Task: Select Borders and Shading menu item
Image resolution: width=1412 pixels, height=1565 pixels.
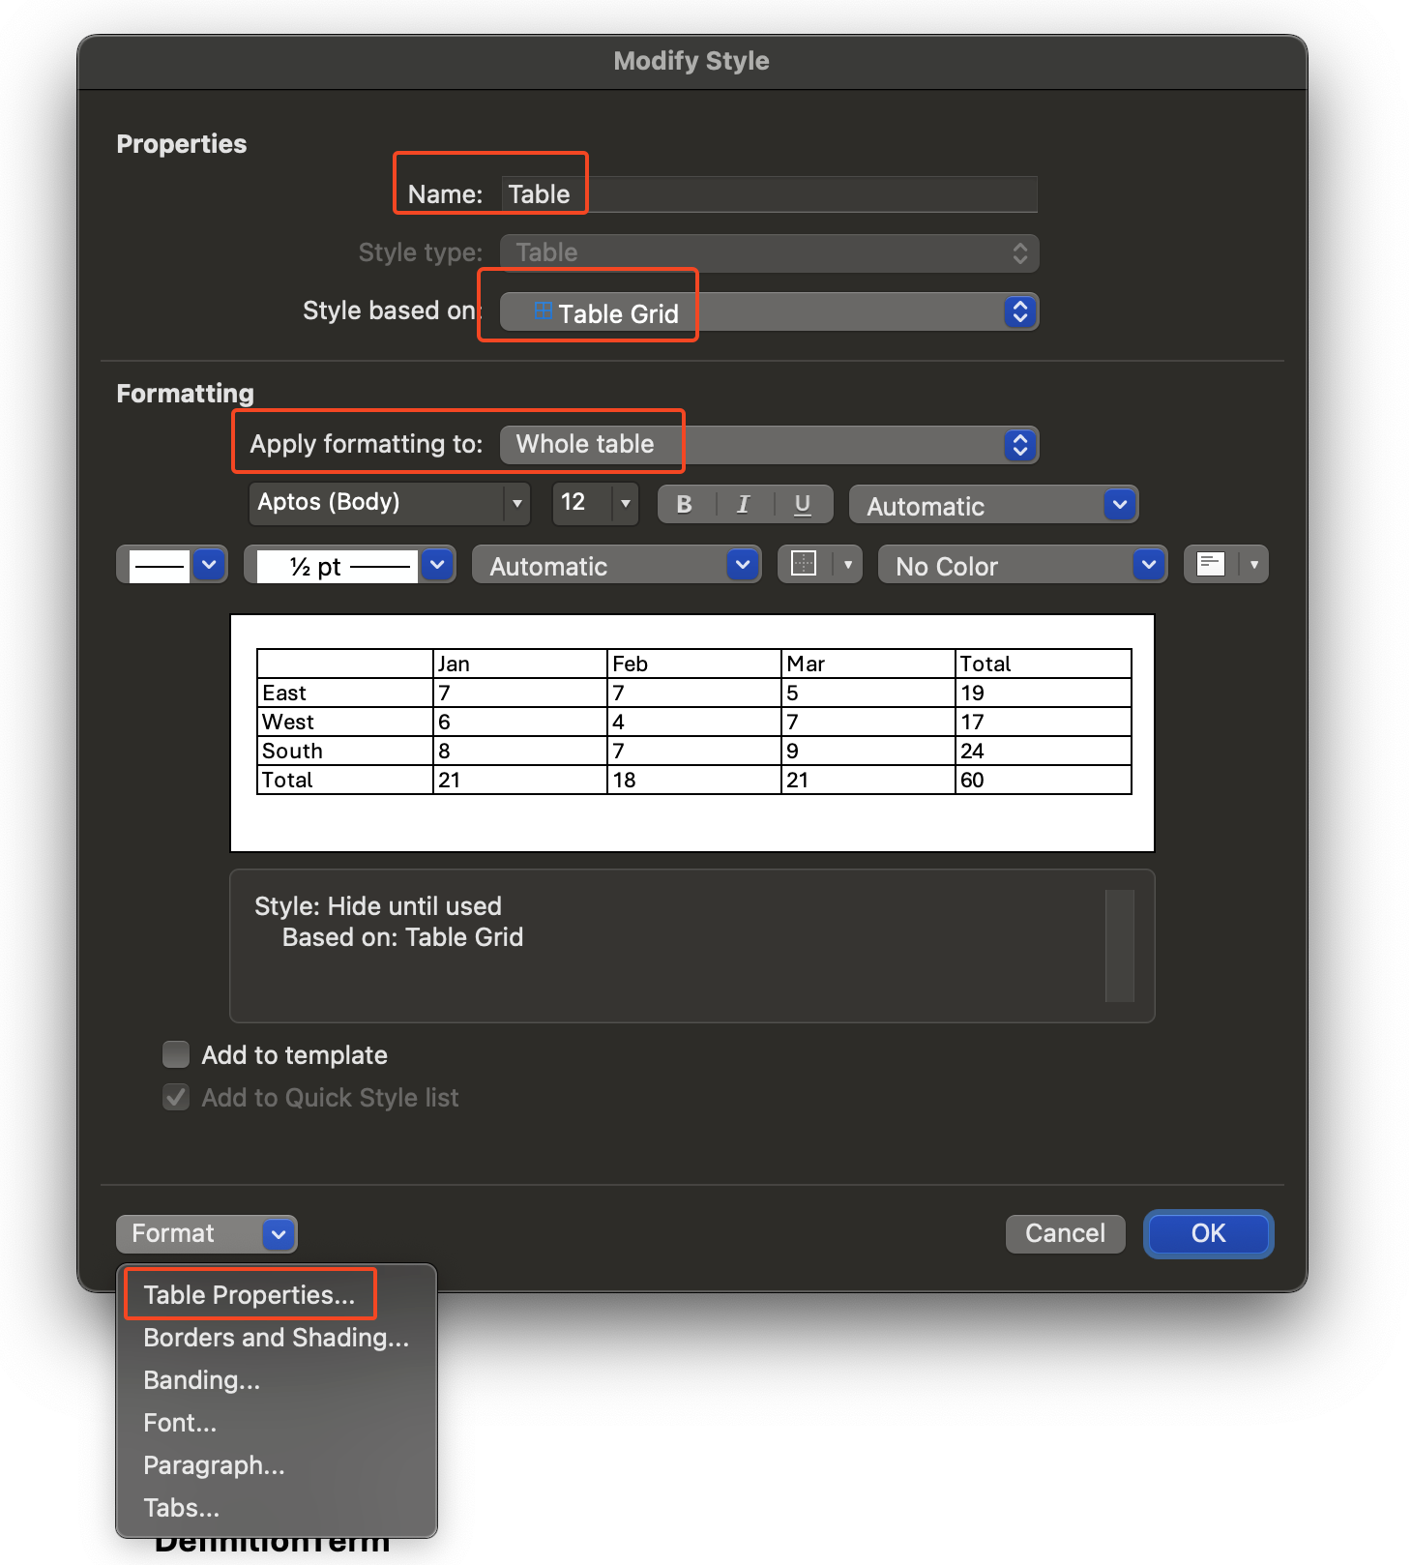Action: 276,1338
